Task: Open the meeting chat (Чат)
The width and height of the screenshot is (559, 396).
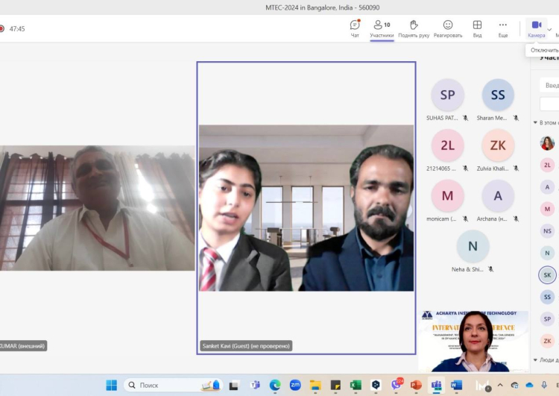Action: (355, 28)
